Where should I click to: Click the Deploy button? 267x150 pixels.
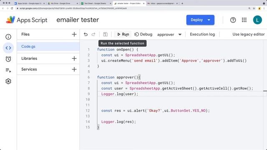pos(196,20)
